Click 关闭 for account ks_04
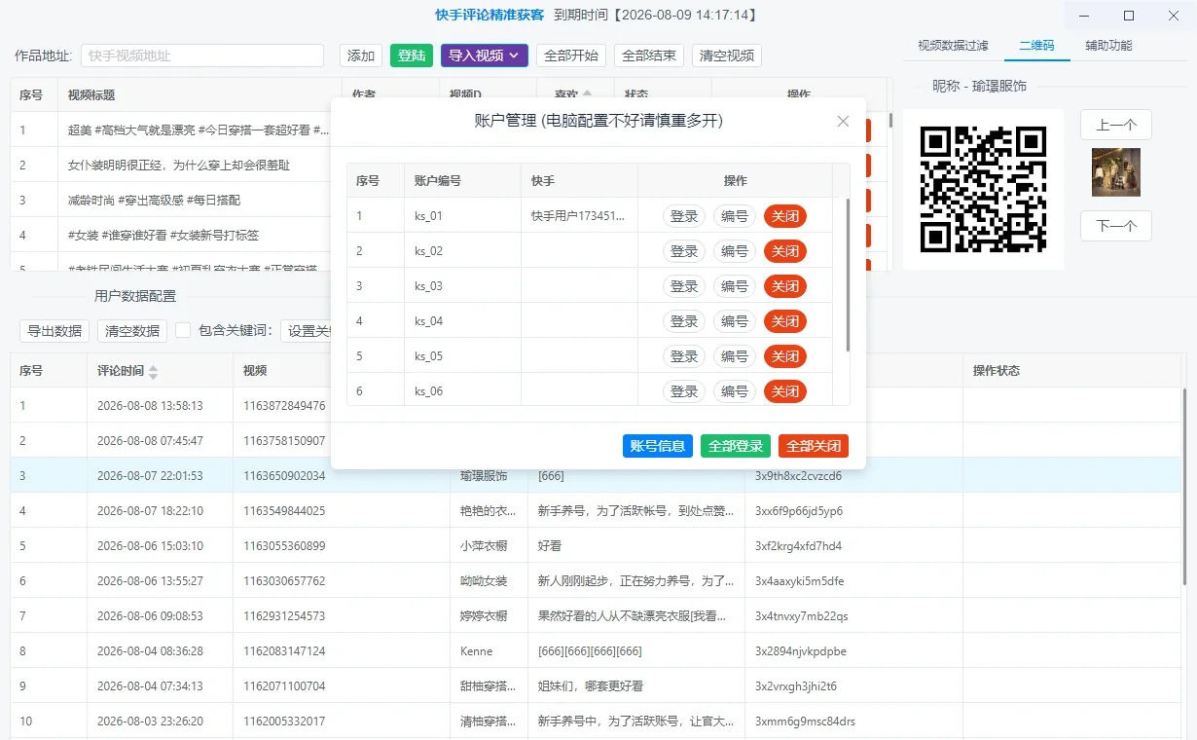The height and width of the screenshot is (740, 1197). tap(785, 321)
